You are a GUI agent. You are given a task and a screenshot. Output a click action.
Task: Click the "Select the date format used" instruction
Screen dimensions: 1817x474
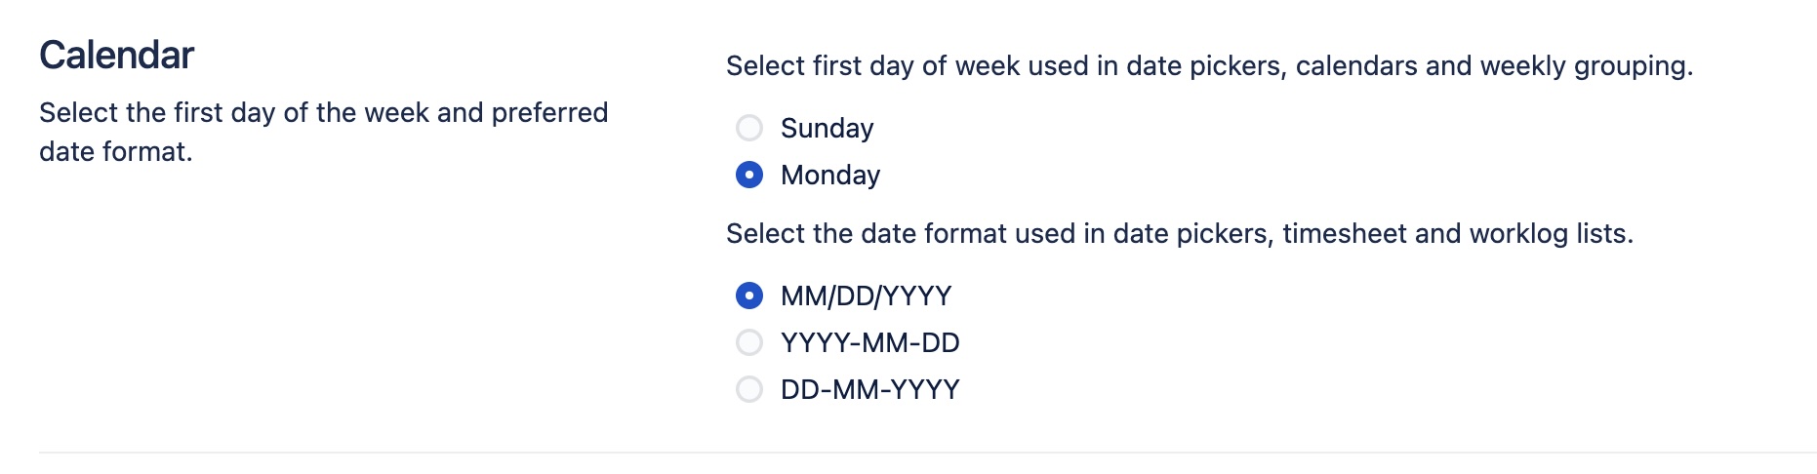[1179, 234]
